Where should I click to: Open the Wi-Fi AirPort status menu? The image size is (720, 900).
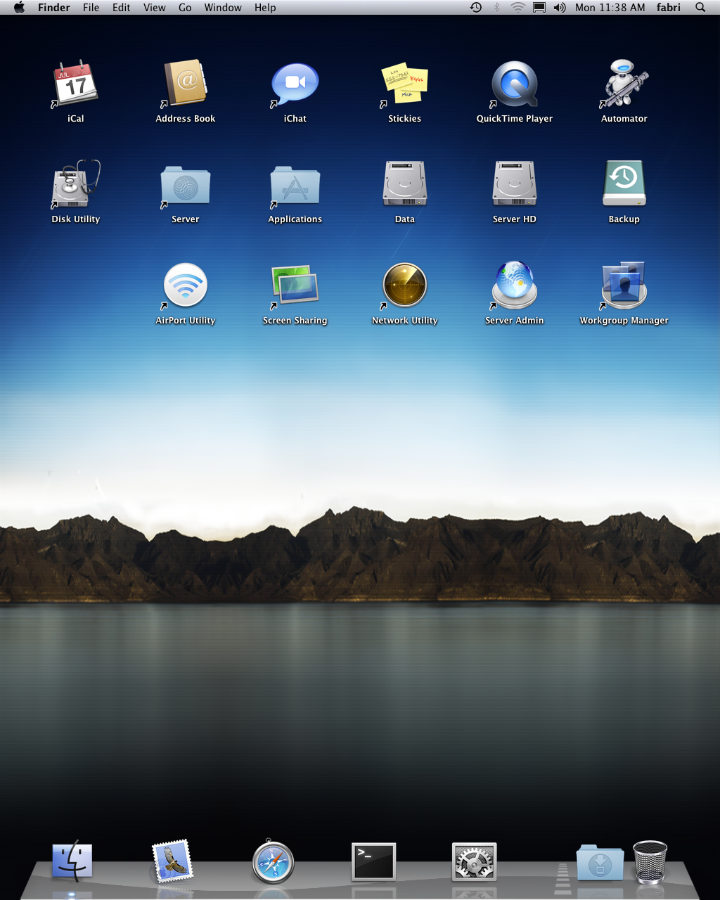coord(518,8)
